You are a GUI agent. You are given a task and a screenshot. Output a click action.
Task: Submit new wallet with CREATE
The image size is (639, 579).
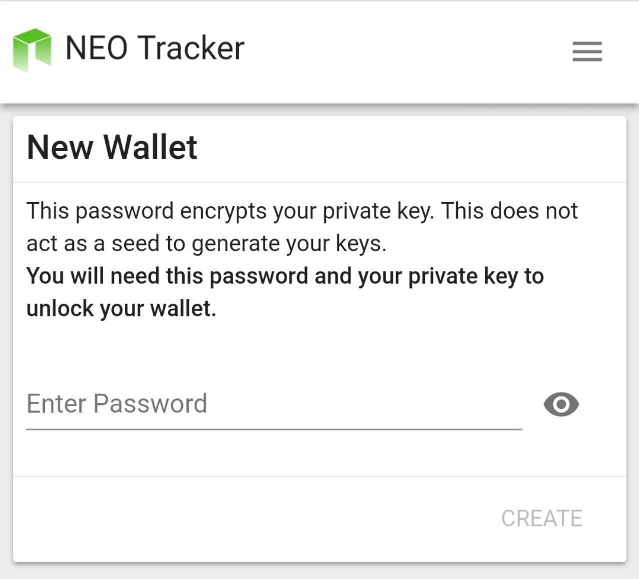point(542,519)
